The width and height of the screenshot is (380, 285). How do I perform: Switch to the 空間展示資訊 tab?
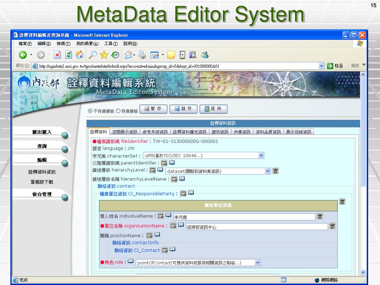click(125, 132)
